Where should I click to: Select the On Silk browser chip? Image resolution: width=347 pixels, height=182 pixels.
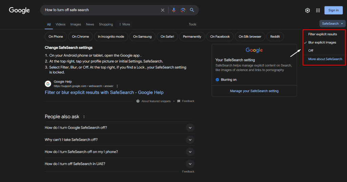[x=250, y=36]
